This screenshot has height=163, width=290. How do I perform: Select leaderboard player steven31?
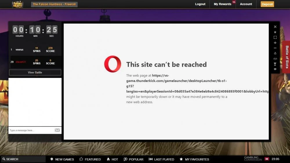(x=21, y=62)
